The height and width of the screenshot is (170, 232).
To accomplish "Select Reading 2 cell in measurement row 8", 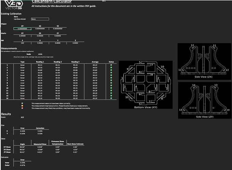I will point(58,83).
